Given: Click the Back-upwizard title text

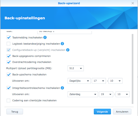Looking at the screenshot, I should (x=69, y=3).
